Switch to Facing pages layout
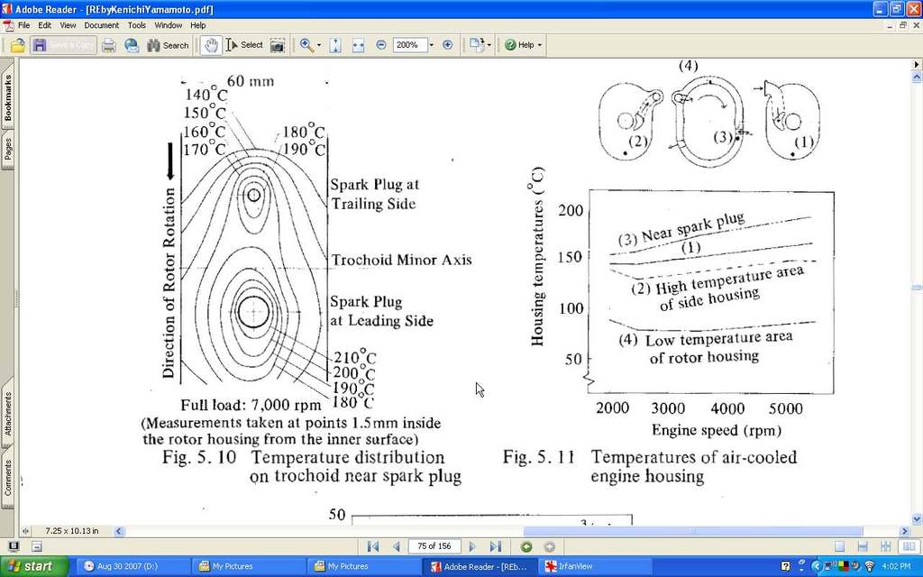923x577 pixels. (x=909, y=547)
